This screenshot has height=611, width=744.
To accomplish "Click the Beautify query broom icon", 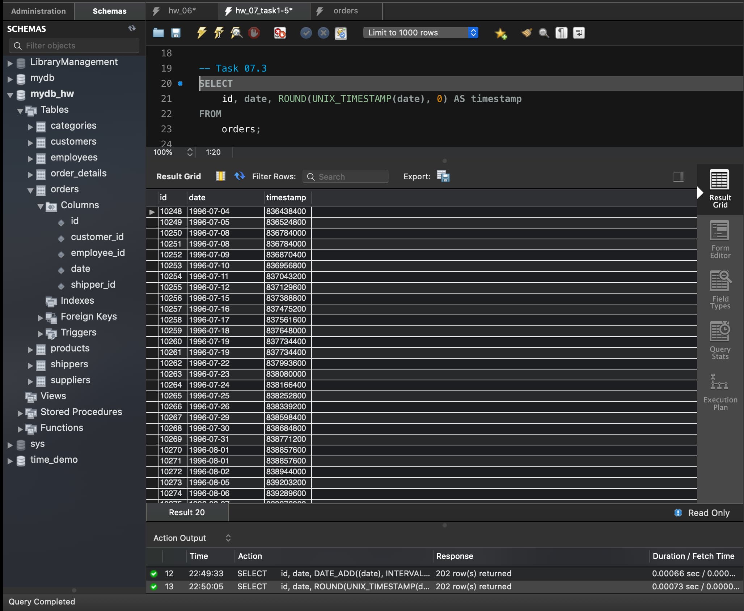I will [527, 33].
